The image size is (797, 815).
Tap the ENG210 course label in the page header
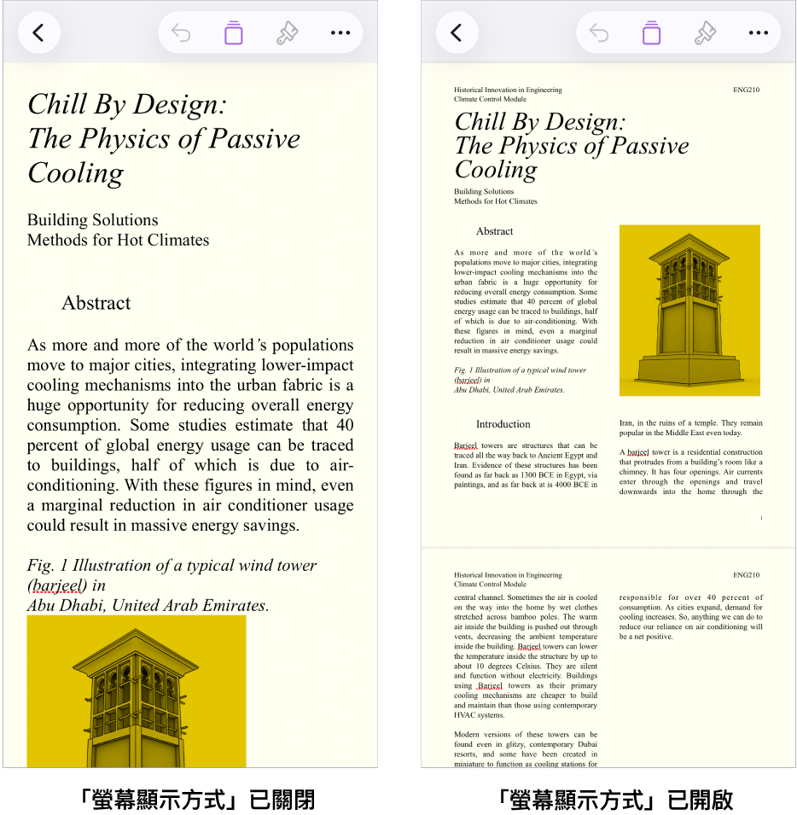[745, 89]
